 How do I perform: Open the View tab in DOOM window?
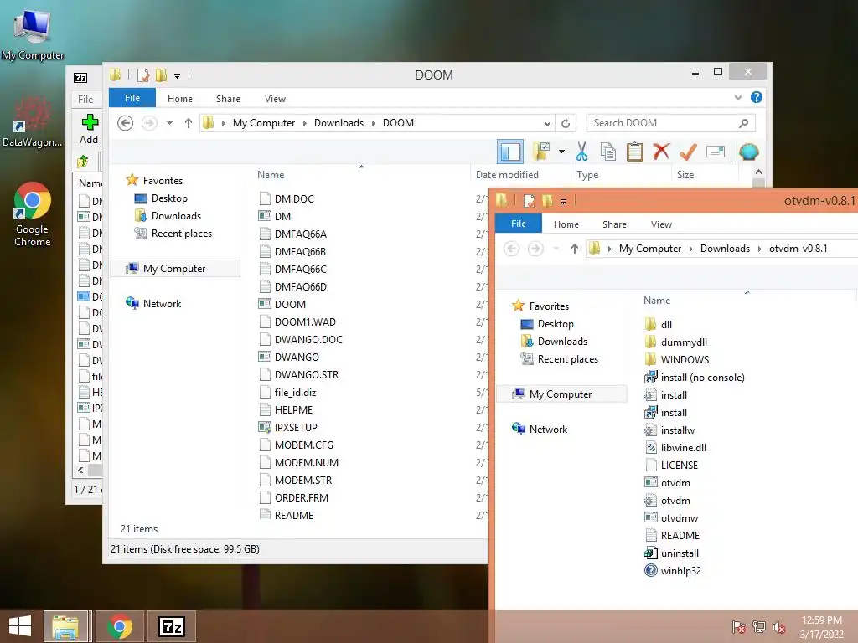275,99
